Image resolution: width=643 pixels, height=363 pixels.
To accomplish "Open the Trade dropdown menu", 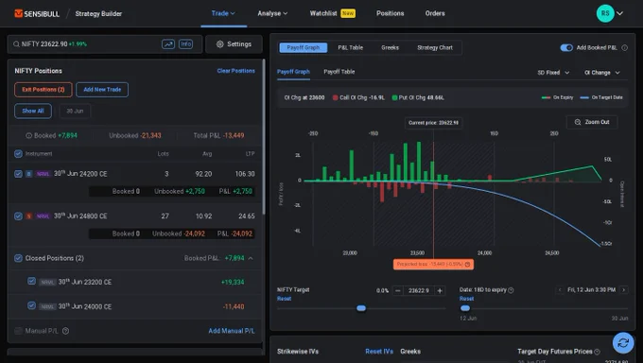I will 223,13.
